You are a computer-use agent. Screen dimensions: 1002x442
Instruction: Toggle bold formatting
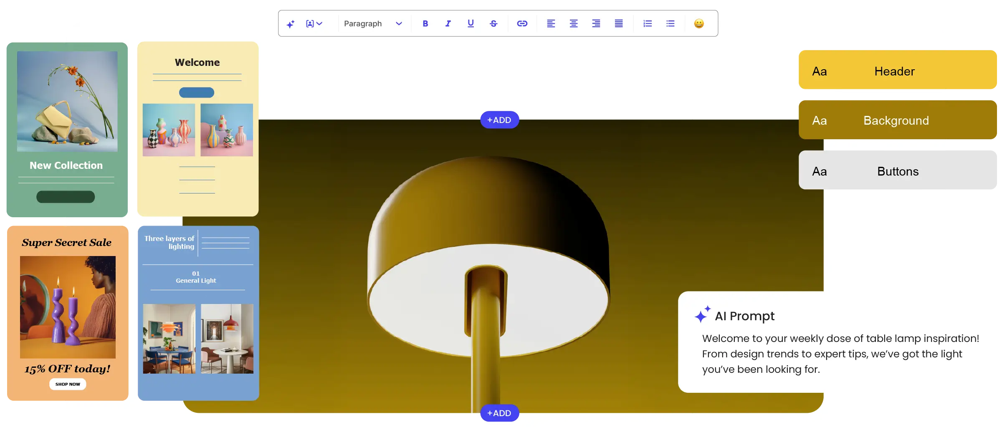[425, 24]
